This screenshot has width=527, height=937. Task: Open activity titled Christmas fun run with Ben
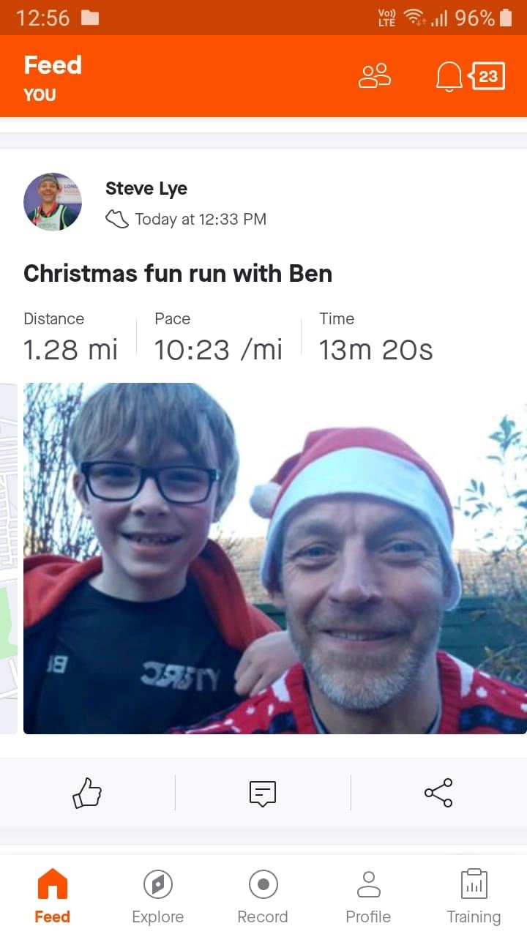pyautogui.click(x=178, y=274)
